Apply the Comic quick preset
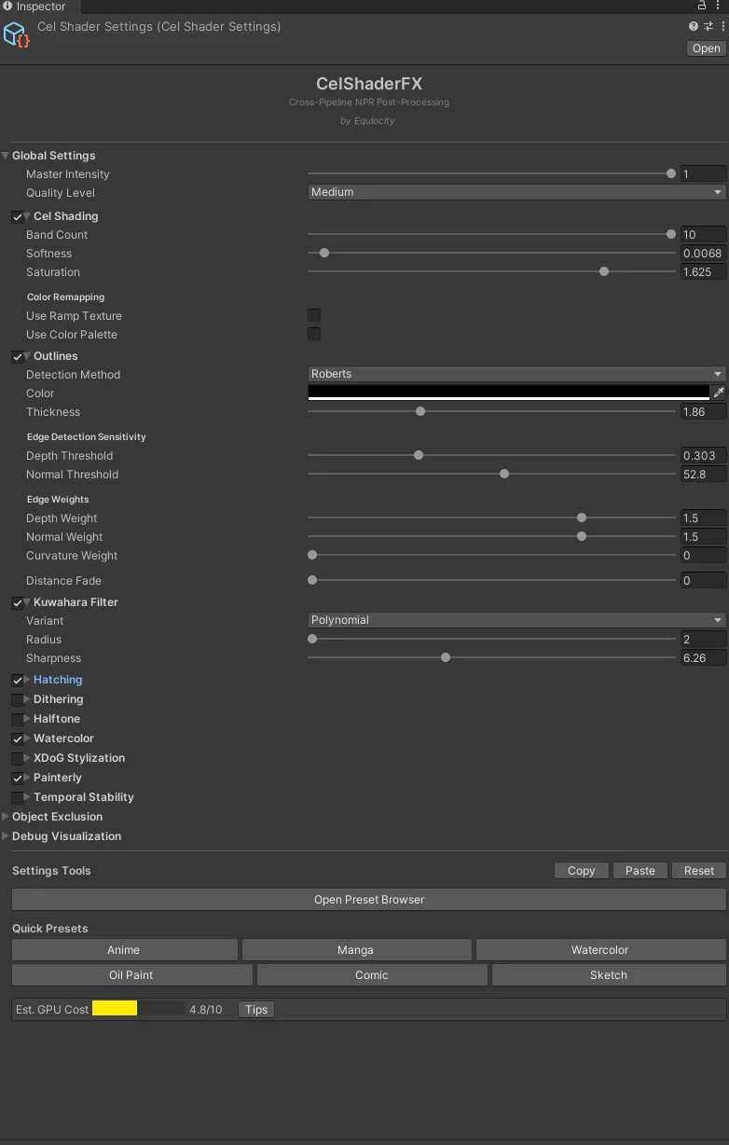 [371, 975]
